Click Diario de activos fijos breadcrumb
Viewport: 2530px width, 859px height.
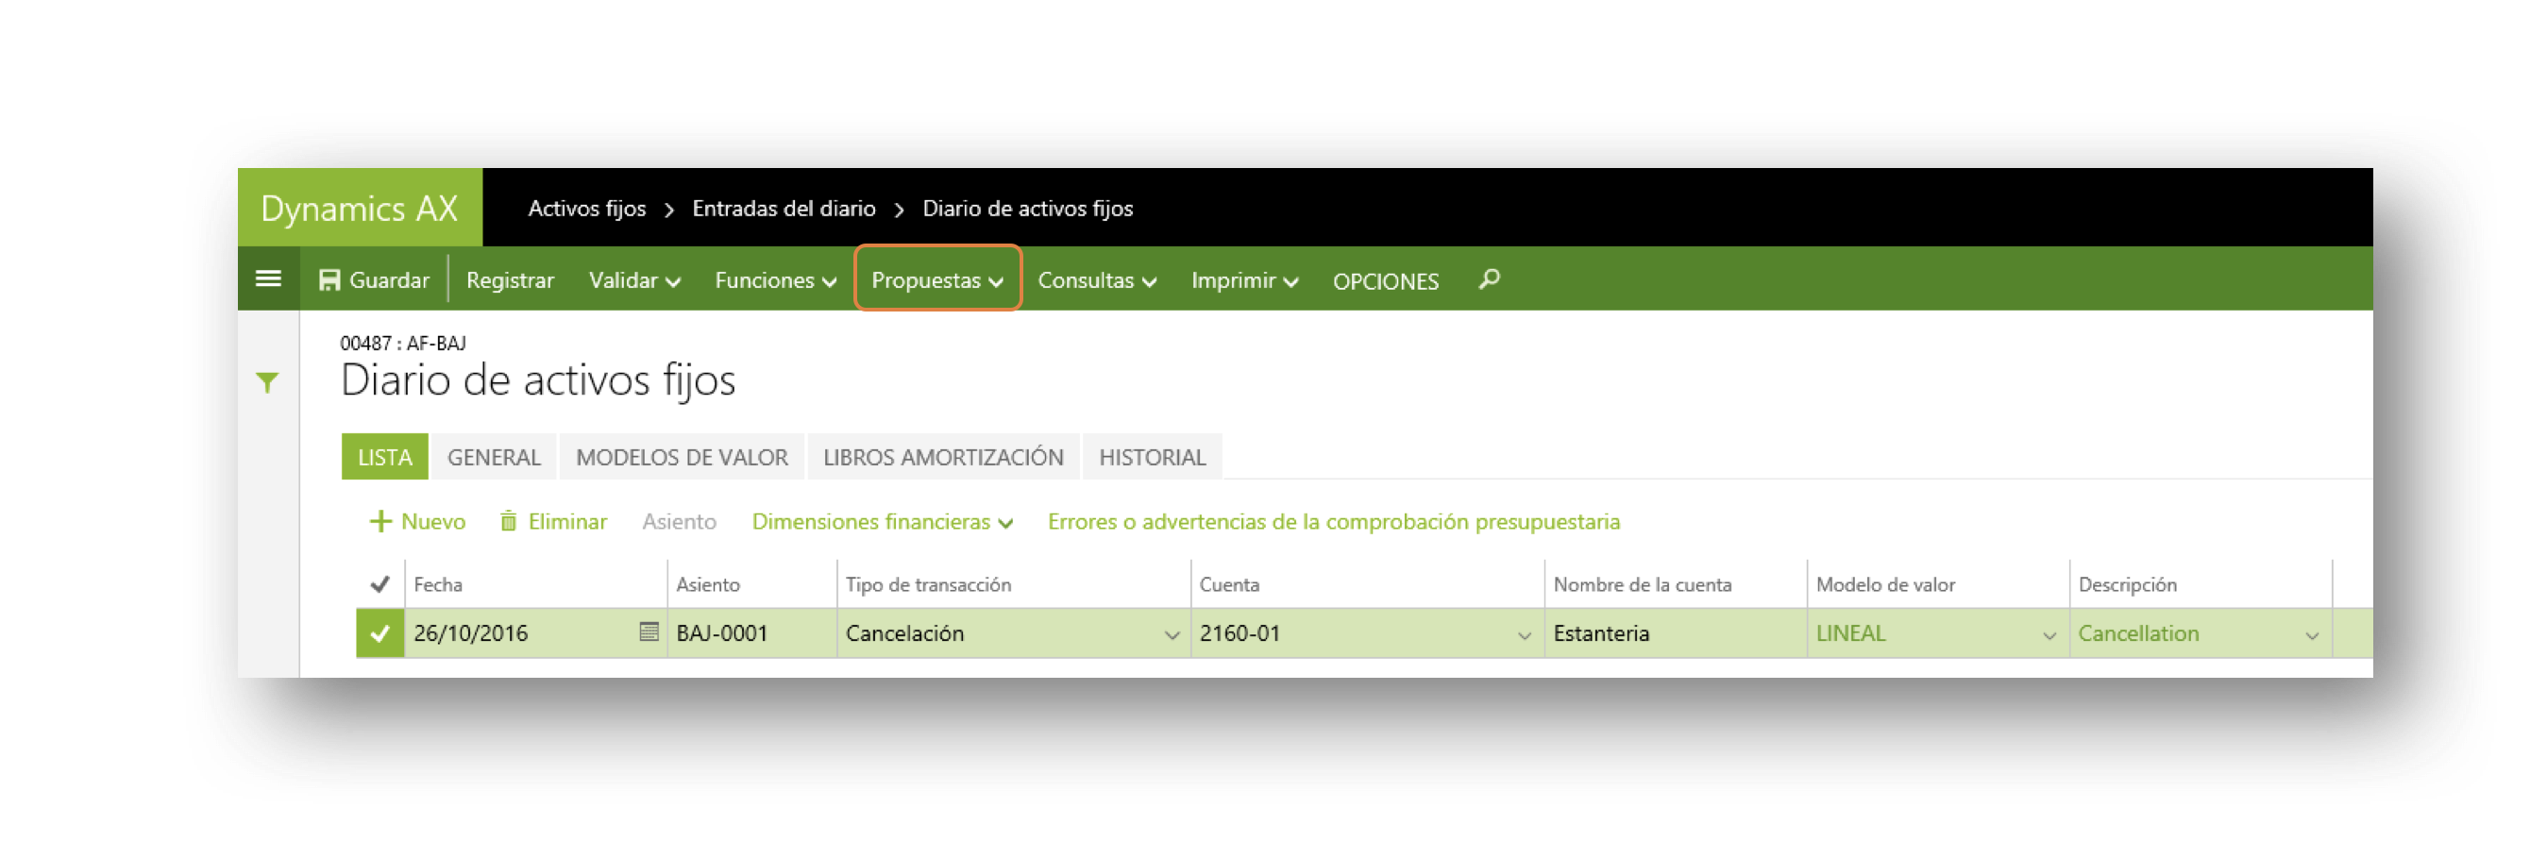[x=1027, y=208]
